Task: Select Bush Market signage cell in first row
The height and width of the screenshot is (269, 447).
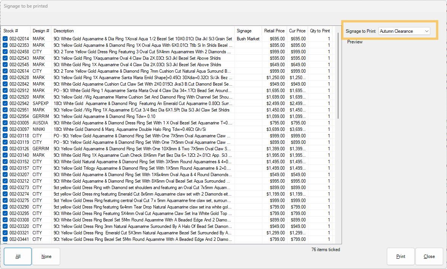Action: pos(248,39)
